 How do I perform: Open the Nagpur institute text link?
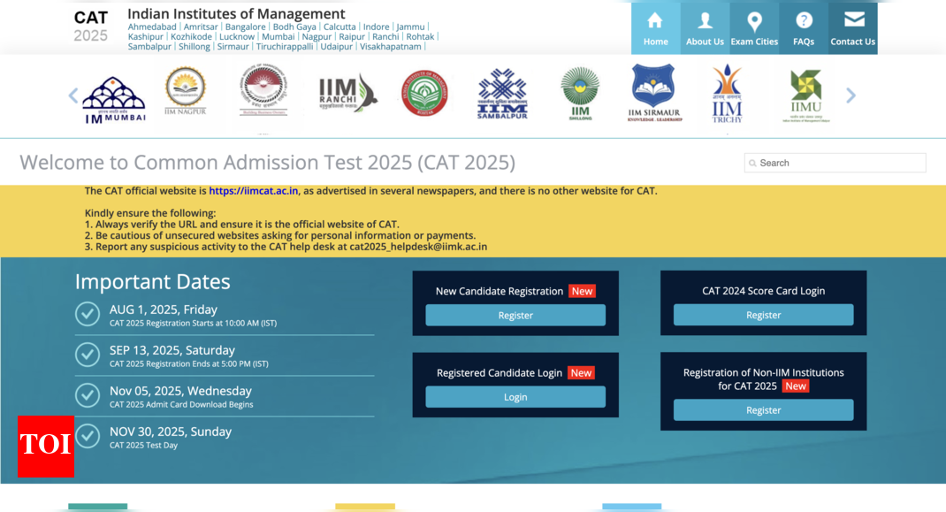(317, 36)
